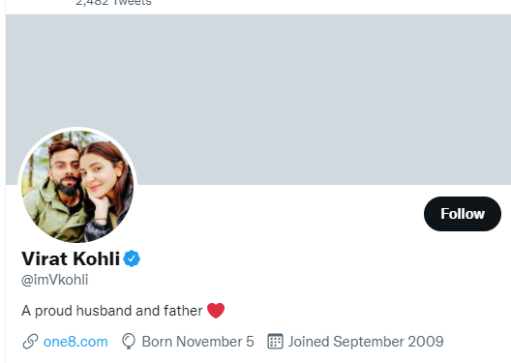The height and width of the screenshot is (363, 511).
Task: Click the chain link icon beside one8.com
Action: coord(30,342)
